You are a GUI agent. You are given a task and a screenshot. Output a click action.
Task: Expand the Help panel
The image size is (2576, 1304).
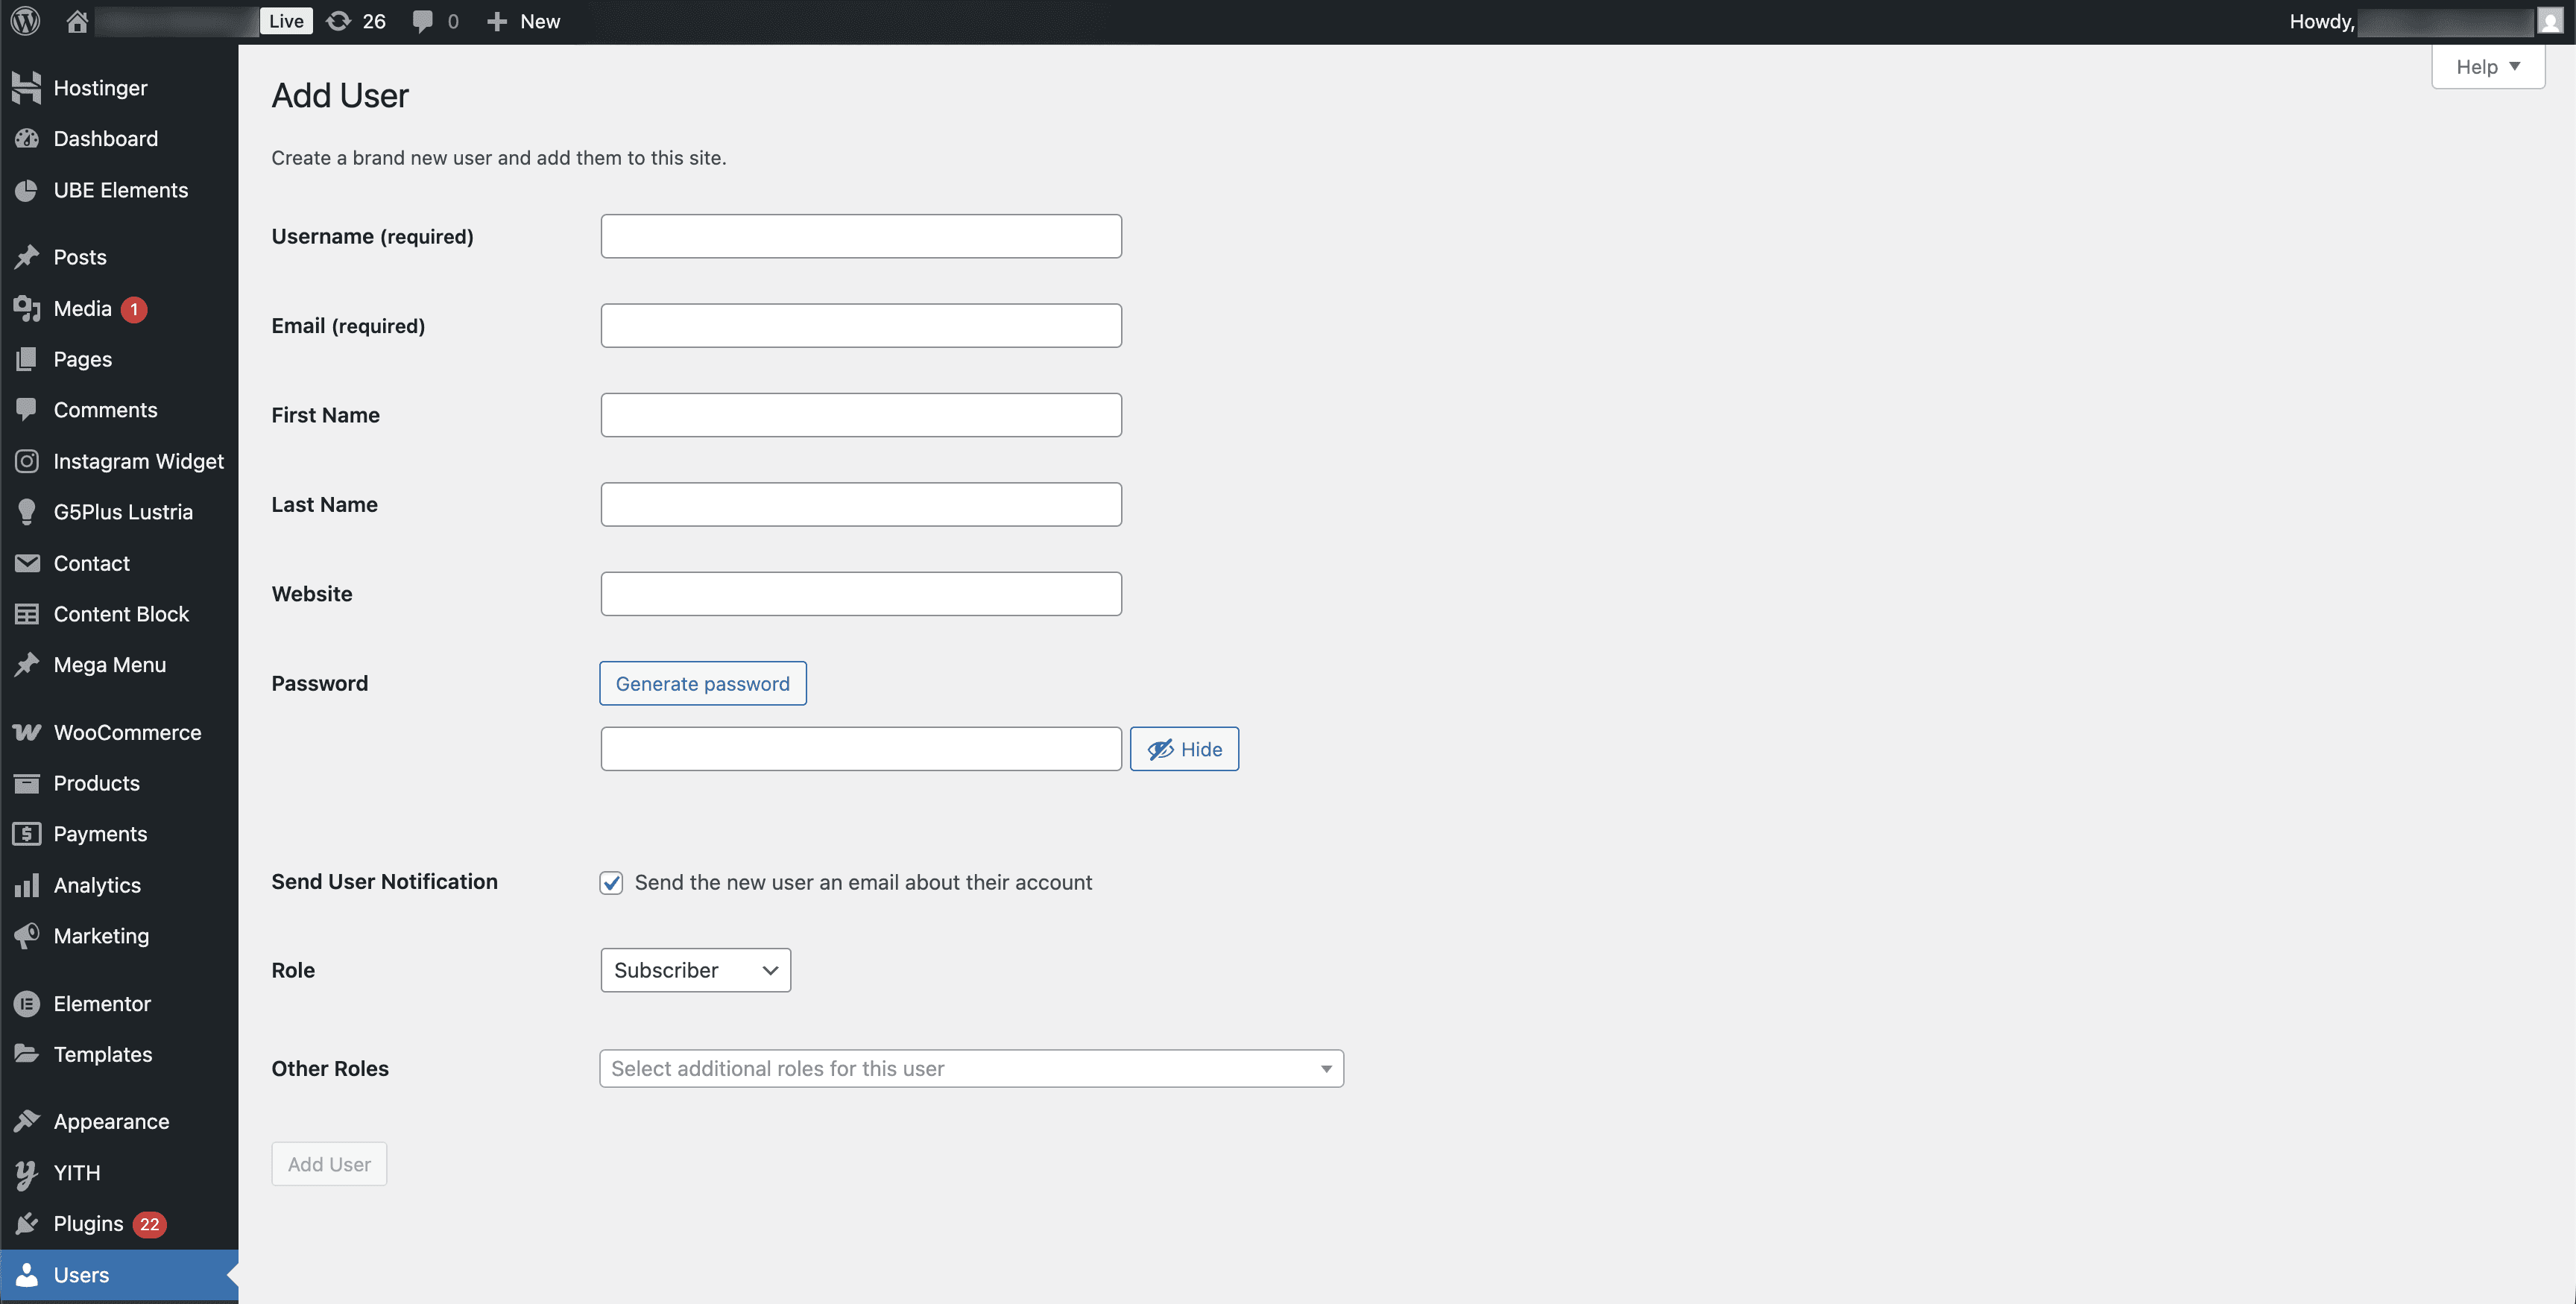pos(2487,66)
